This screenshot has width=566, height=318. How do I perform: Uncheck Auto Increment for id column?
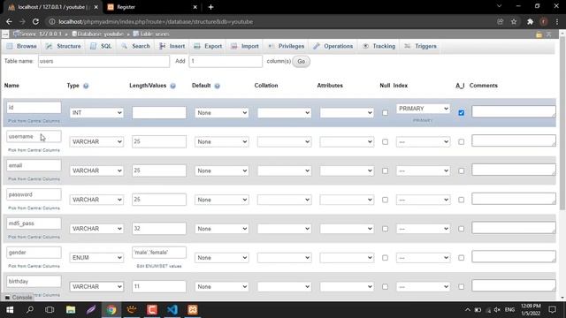(462, 113)
